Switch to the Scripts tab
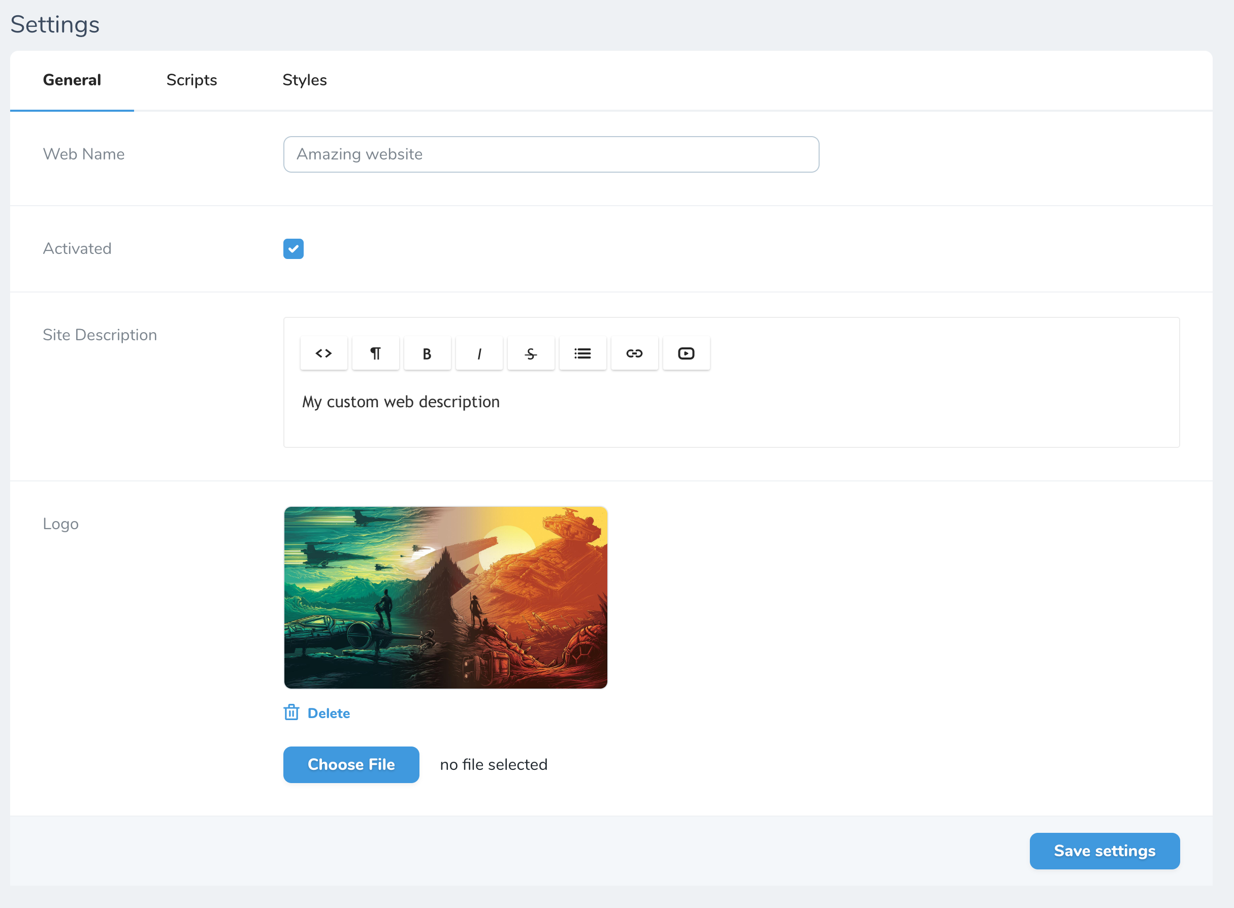The image size is (1234, 908). tap(191, 80)
